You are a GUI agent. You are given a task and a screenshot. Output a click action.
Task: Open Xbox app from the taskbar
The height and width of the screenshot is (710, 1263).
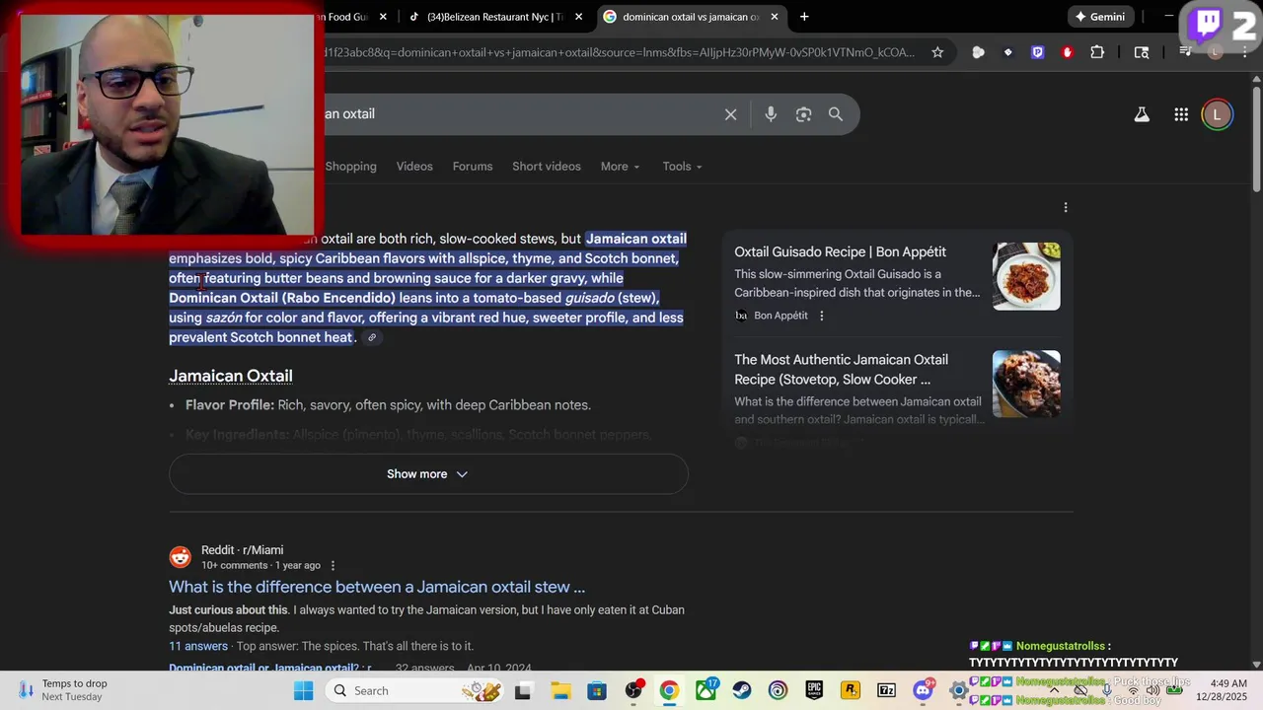click(706, 690)
